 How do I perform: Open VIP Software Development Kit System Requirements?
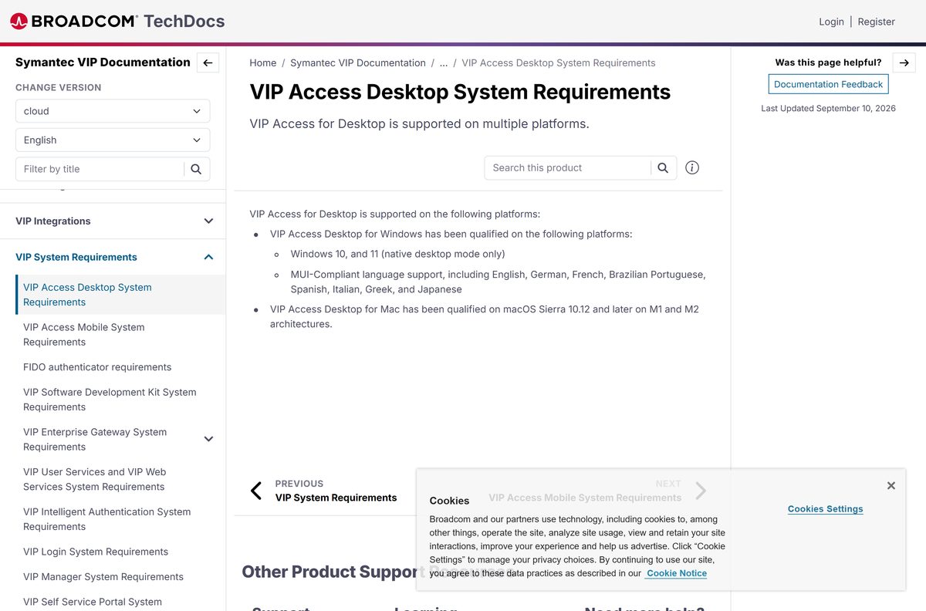[110, 400]
